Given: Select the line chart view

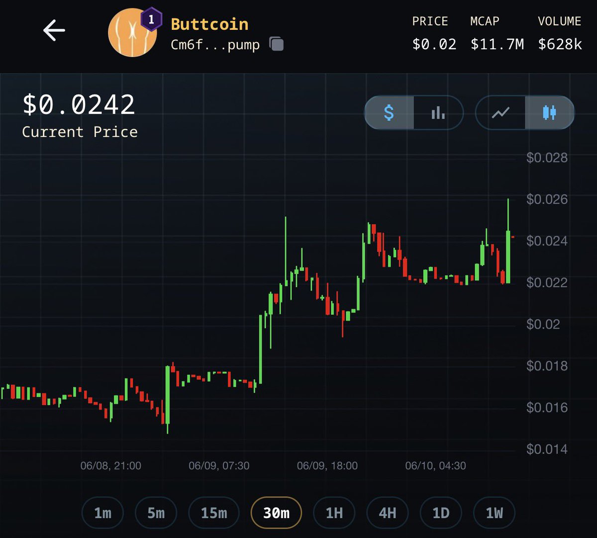Looking at the screenshot, I should click(x=500, y=113).
